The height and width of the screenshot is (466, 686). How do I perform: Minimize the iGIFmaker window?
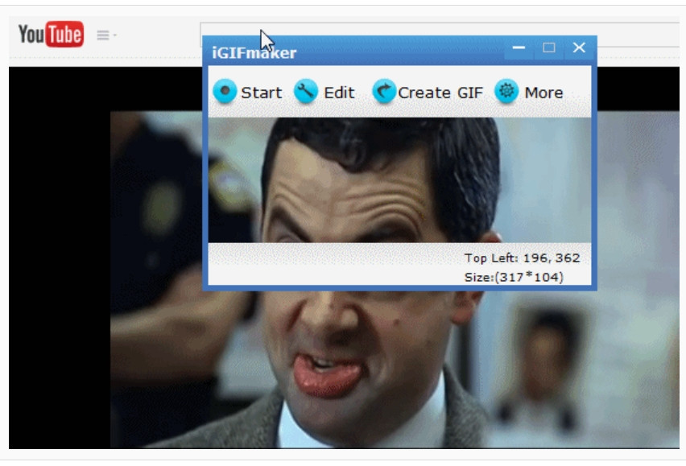(x=519, y=47)
